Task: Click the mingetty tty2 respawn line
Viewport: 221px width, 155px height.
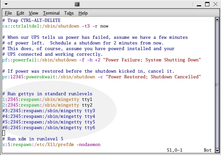Action: 47,105
